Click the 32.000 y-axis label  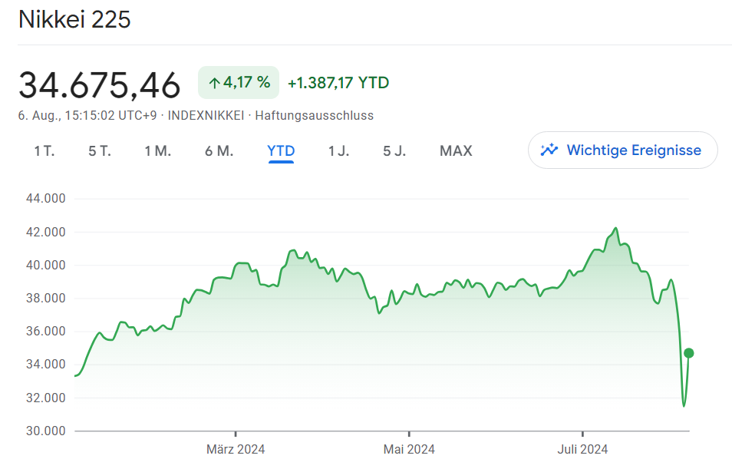(x=46, y=398)
